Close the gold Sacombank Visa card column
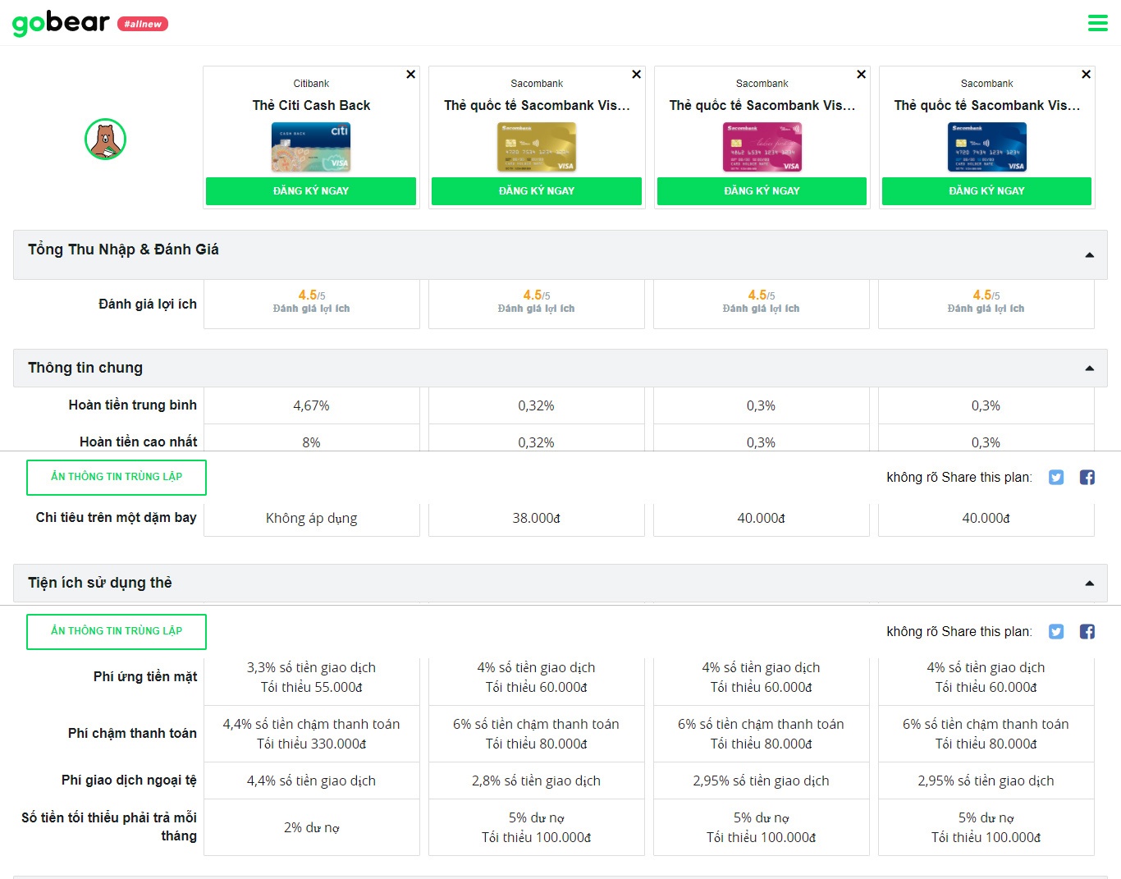Screen dimensions: 1121x879 (x=636, y=75)
